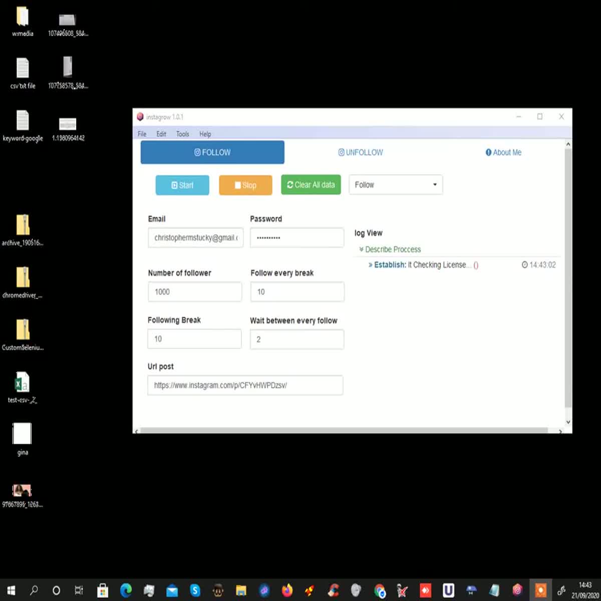This screenshot has width=601, height=601.
Task: Focus the Follow every break field
Action: click(x=297, y=292)
